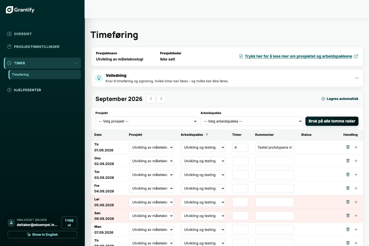Click the Logg ut button
The image size is (369, 246).
(69, 222)
